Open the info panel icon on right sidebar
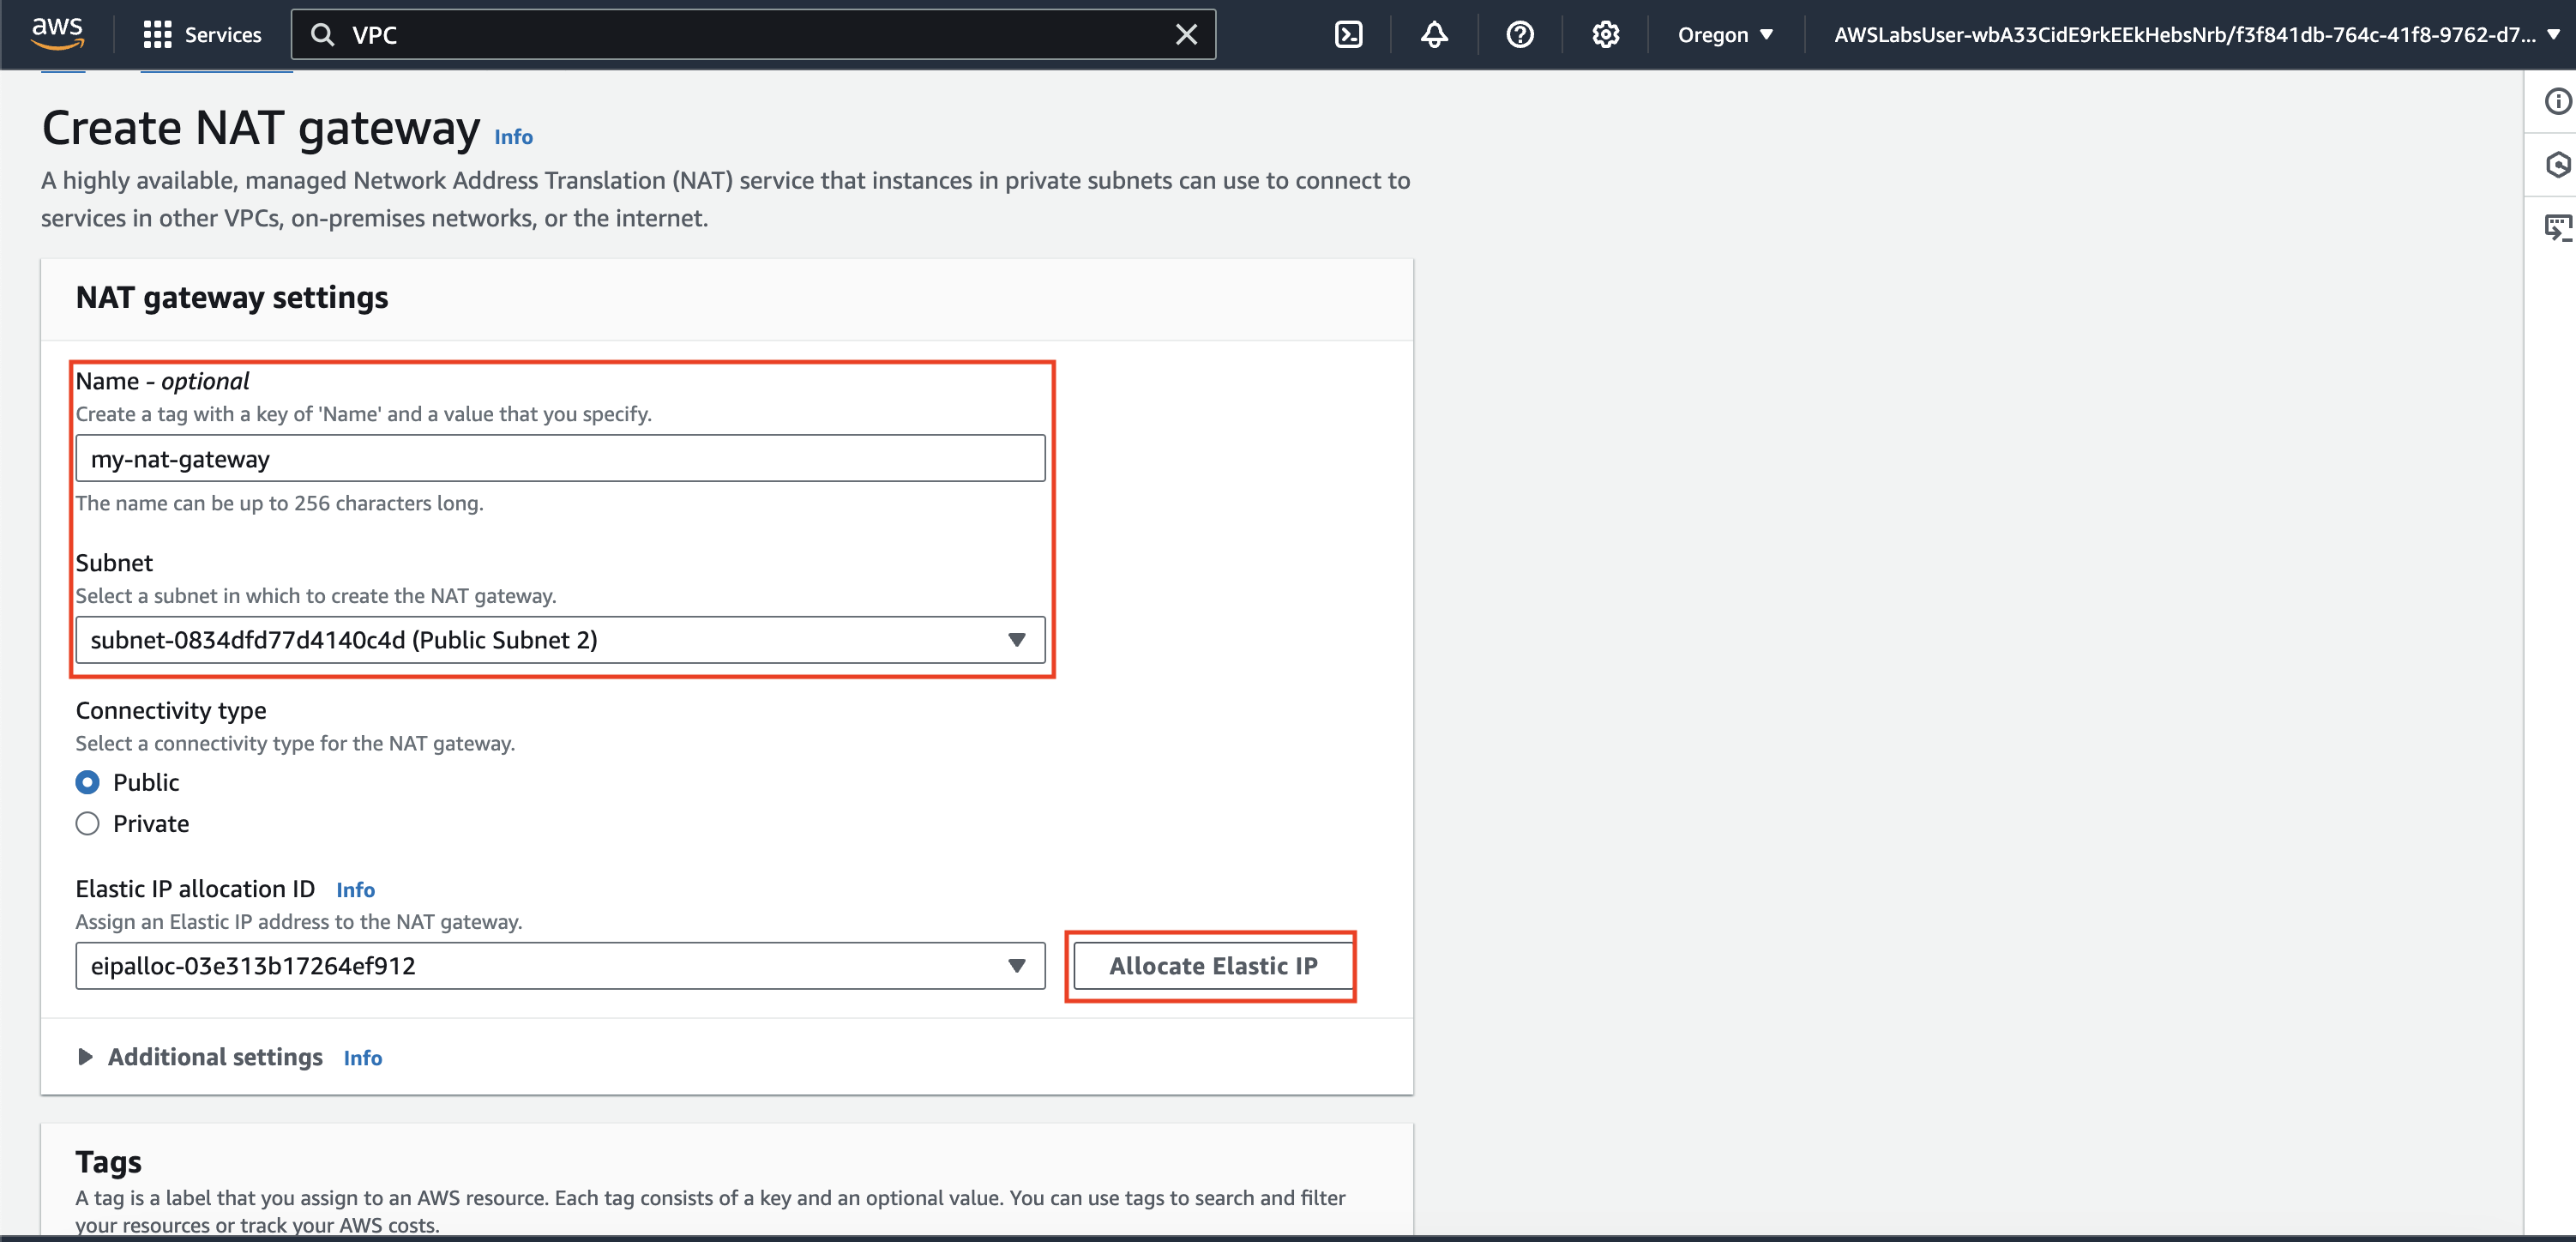 pyautogui.click(x=2557, y=101)
